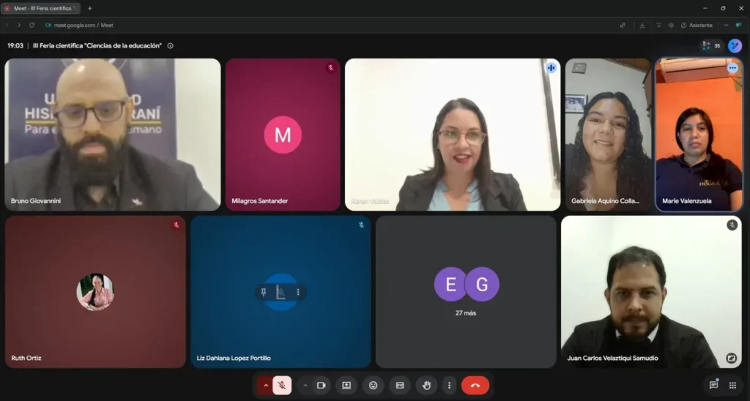Open the G participant avatar
Viewport: 750px width, 401px height.
[482, 285]
